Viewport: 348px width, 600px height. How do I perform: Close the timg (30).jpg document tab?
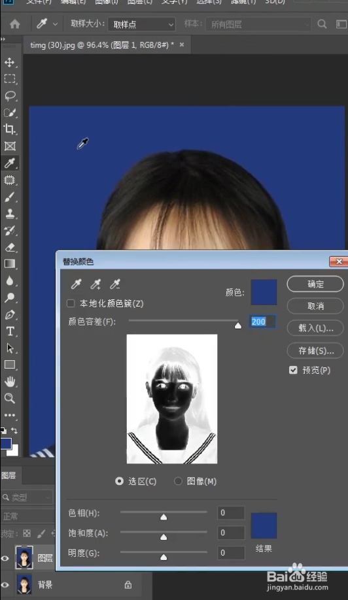click(x=182, y=44)
